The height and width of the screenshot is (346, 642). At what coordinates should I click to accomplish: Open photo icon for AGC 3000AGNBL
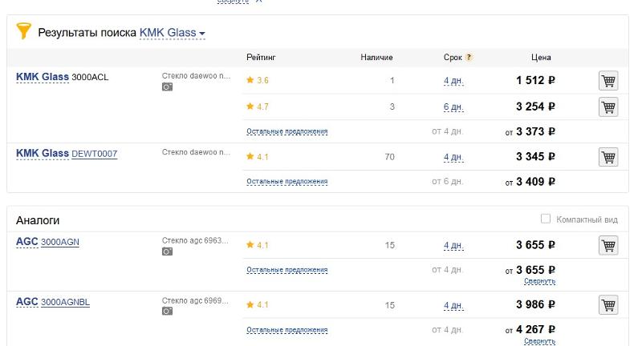point(167,312)
